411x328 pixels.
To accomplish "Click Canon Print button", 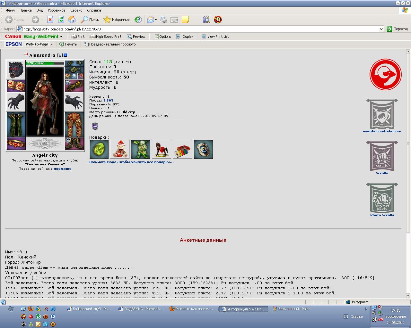I will click(78, 37).
